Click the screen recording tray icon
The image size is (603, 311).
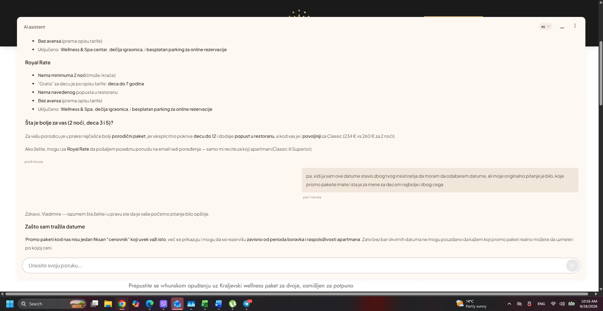(529, 304)
